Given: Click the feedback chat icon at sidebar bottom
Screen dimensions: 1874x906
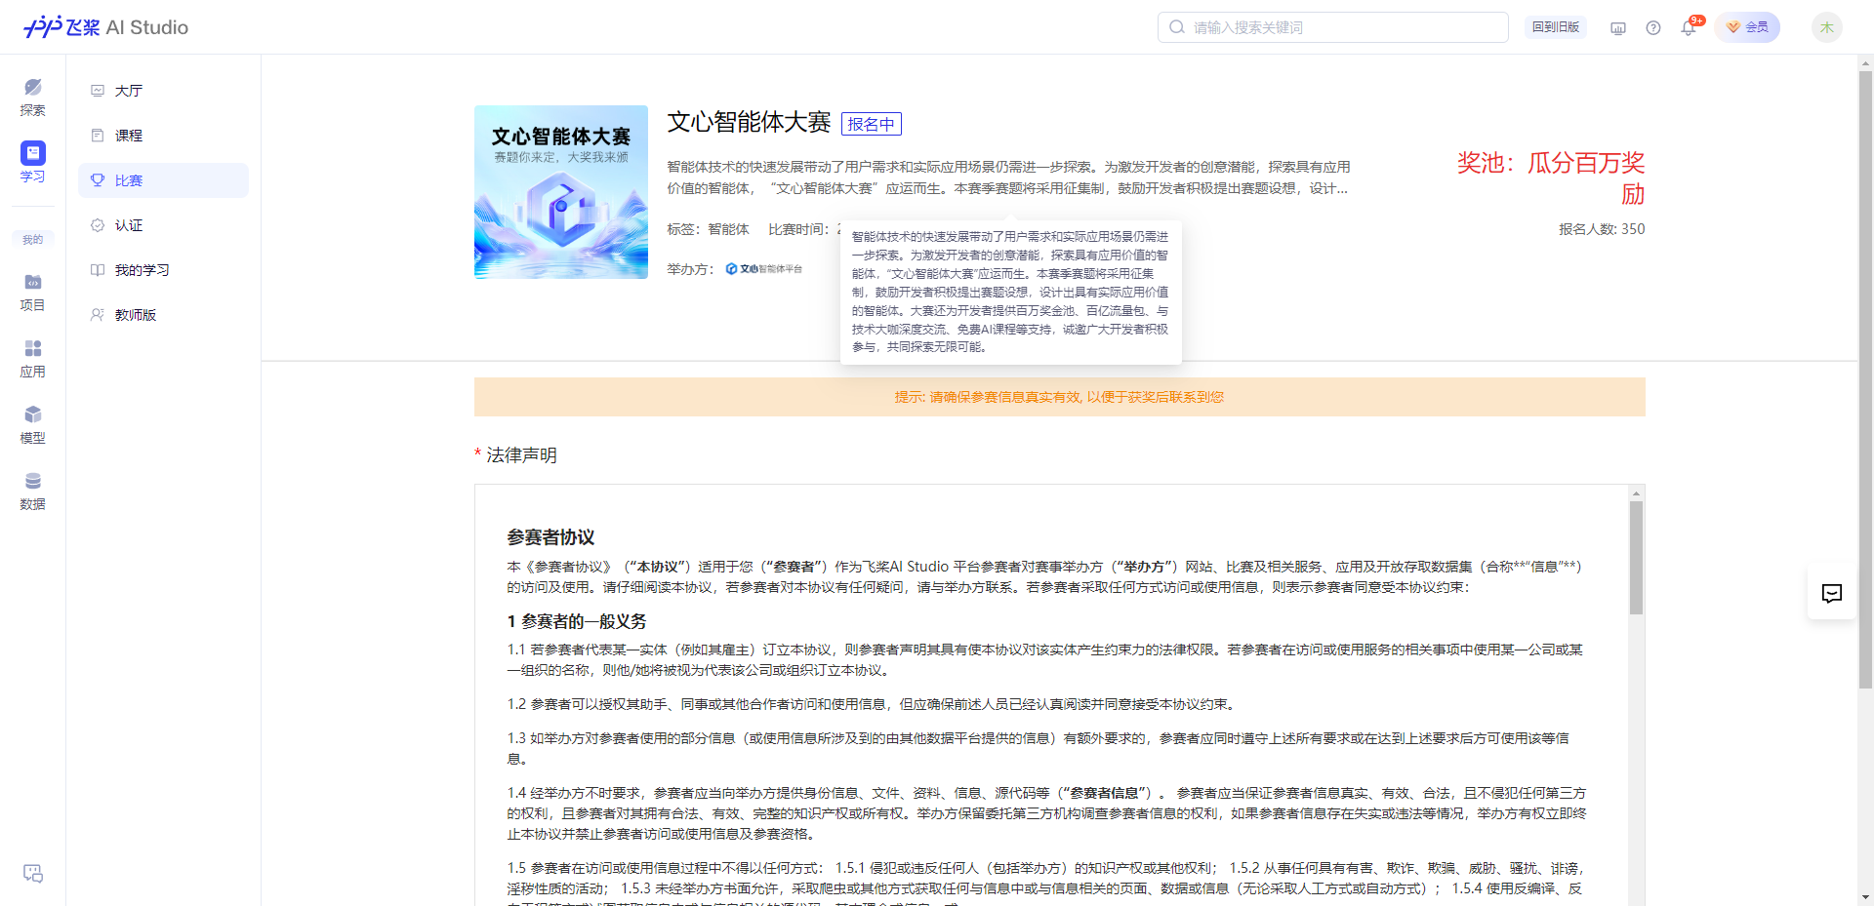Looking at the screenshot, I should (x=32, y=873).
